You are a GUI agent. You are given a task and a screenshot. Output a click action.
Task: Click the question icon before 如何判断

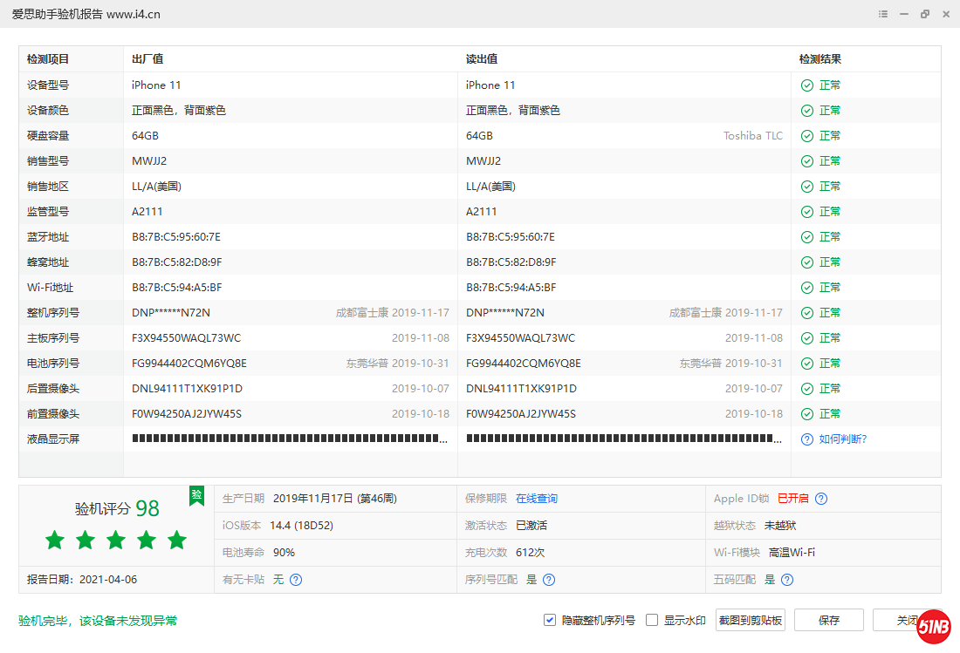[807, 439]
